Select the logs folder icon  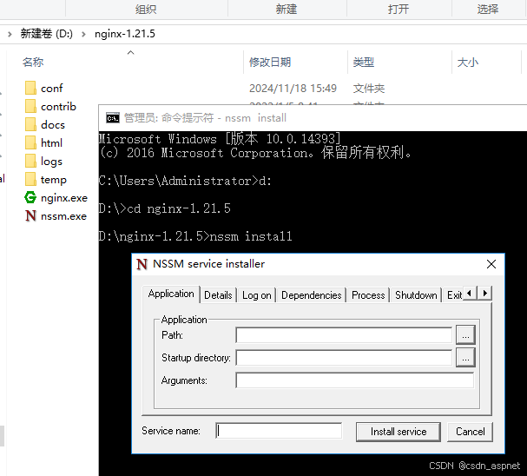click(x=30, y=161)
